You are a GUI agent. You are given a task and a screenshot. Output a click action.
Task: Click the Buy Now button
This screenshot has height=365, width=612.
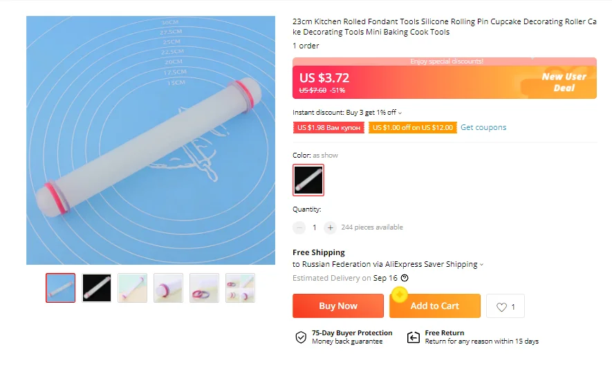pyautogui.click(x=338, y=306)
